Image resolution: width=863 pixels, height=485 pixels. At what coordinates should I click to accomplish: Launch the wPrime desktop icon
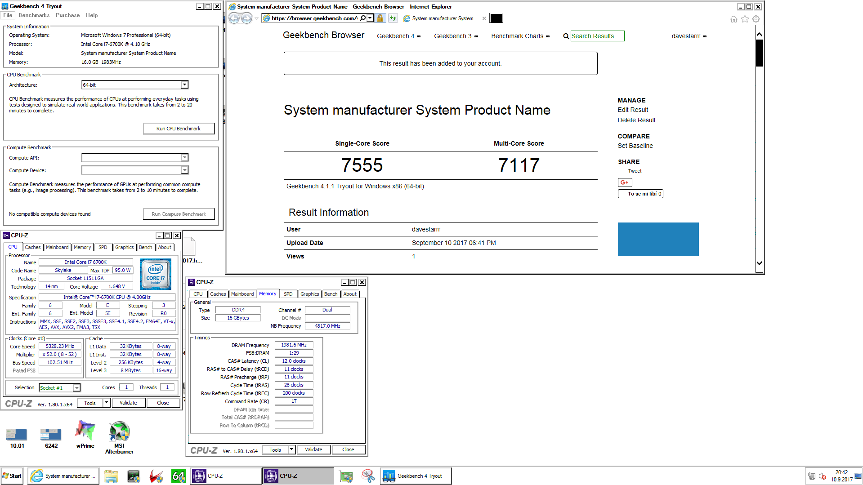85,434
